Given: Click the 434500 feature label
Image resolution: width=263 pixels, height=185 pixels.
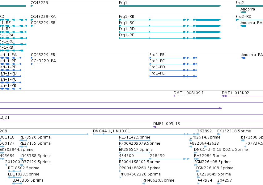Looking at the screenshot, I should (x=126, y=156).
